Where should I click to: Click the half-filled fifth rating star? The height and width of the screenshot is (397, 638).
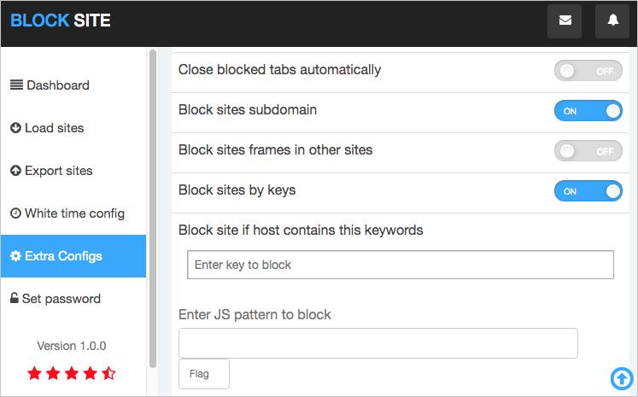[108, 373]
